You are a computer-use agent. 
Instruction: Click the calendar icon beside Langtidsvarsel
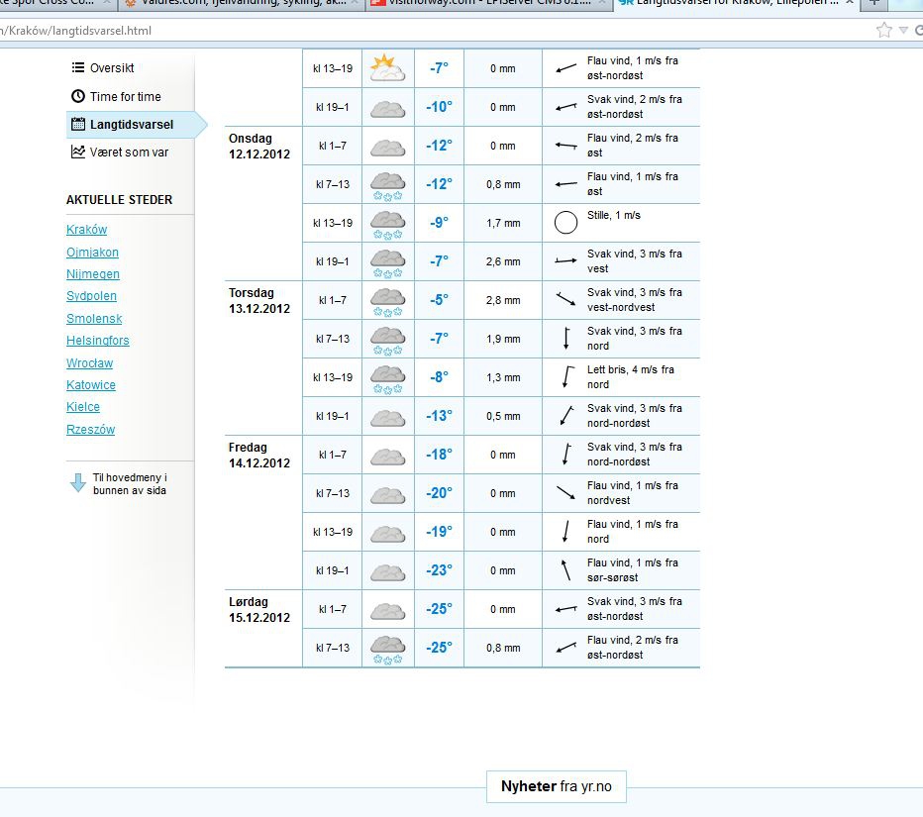(78, 124)
